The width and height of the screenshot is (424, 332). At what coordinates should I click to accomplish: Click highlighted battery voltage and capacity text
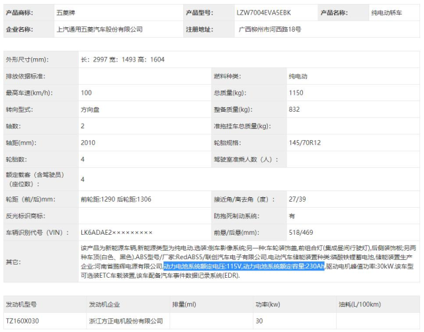click(244, 267)
